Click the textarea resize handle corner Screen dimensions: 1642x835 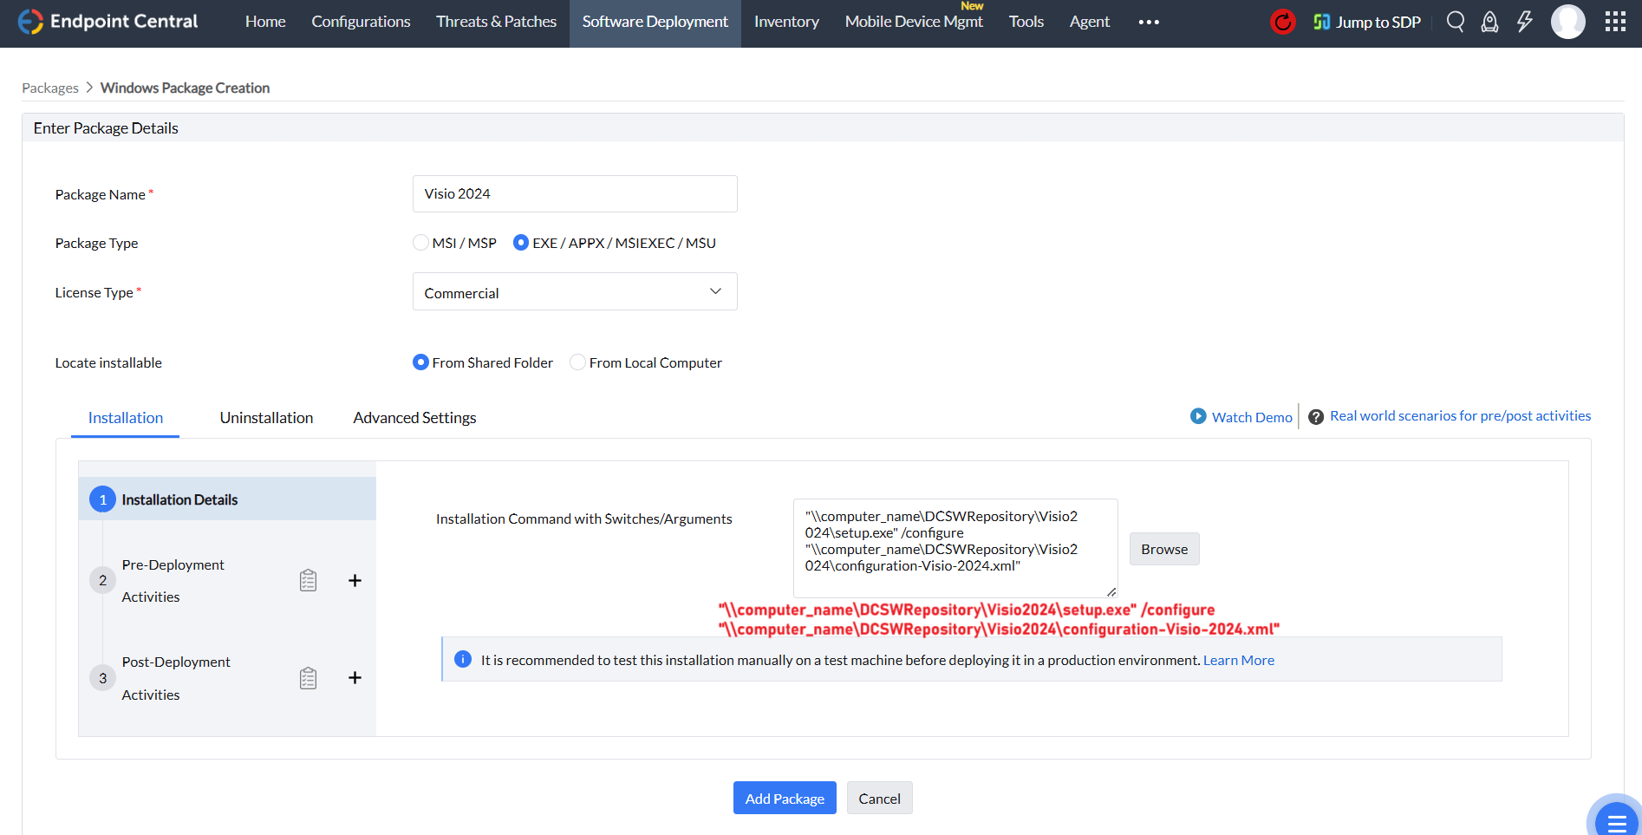tap(1111, 591)
